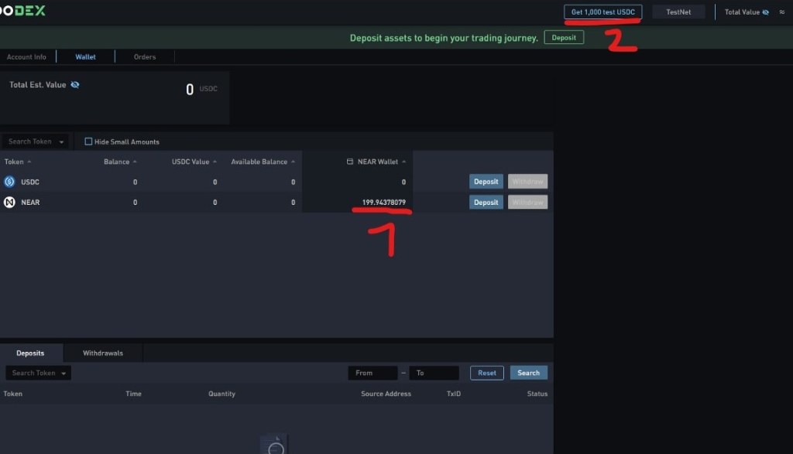Click the NEAR token icon
This screenshot has width=793, height=454.
(9, 202)
